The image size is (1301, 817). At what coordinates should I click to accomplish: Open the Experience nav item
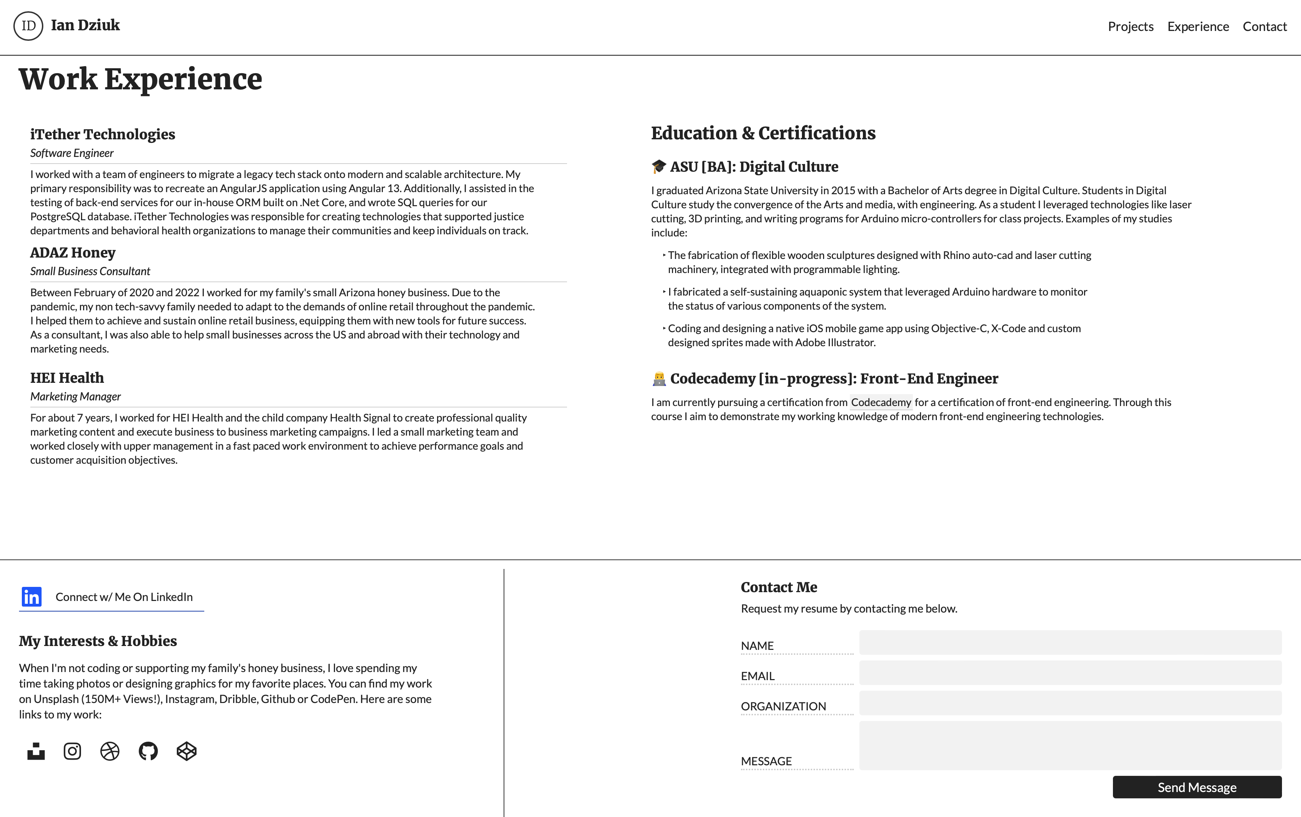click(1198, 26)
